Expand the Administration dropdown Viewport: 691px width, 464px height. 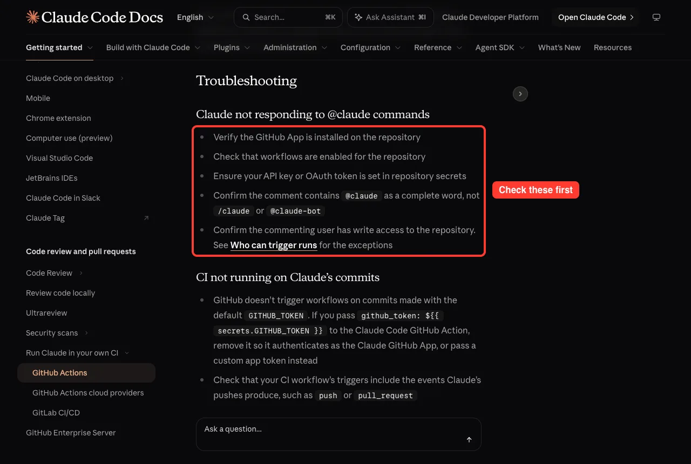coord(295,47)
